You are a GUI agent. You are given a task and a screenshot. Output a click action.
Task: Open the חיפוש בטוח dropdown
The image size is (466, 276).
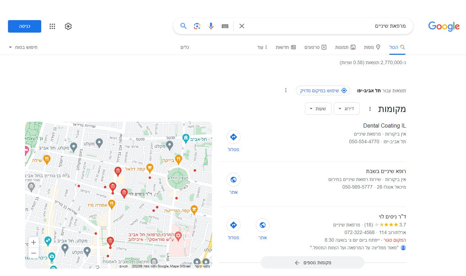click(23, 47)
